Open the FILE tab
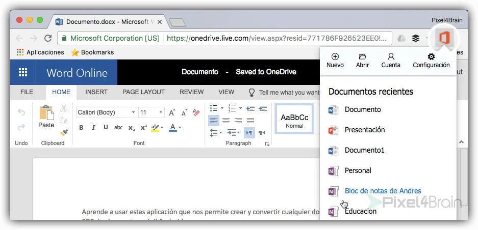478x230 pixels. point(27,92)
